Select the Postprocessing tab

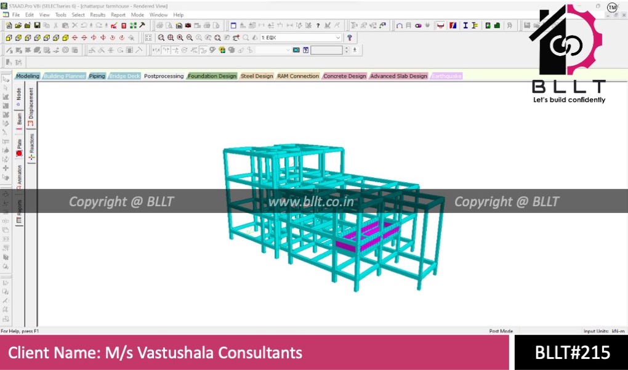(164, 76)
